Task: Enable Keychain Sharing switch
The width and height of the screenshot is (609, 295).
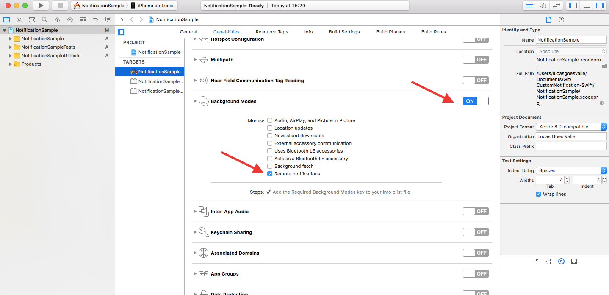Action: pos(476,232)
